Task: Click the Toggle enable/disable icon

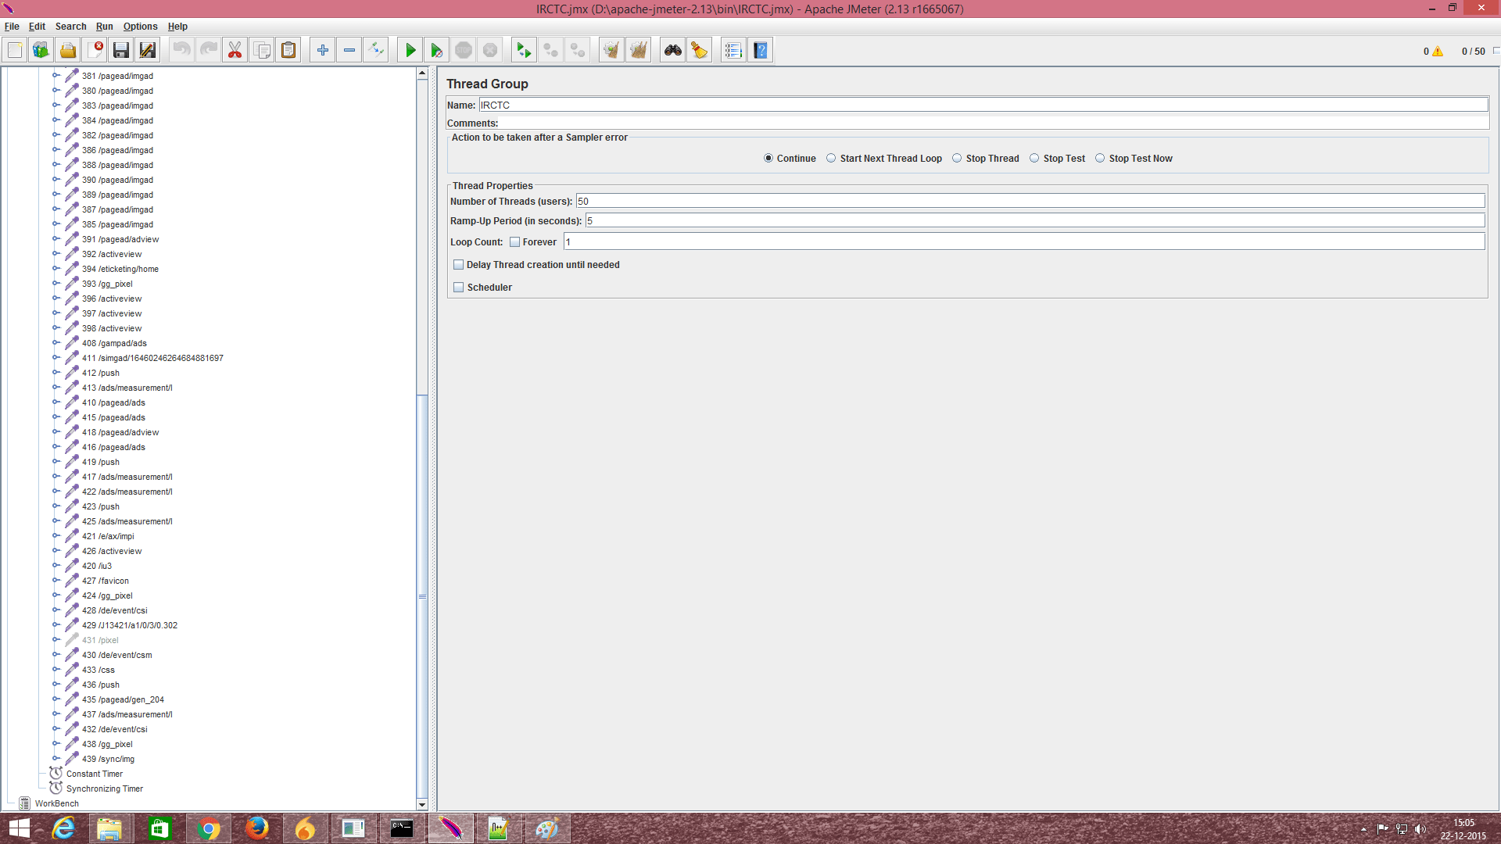Action: coord(376,51)
